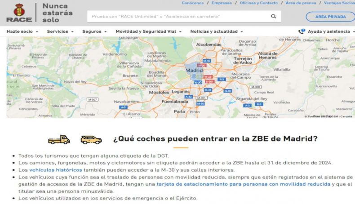The image size is (355, 204).
Task: Click Arganda del Rey map label
Action: (x=252, y=99)
